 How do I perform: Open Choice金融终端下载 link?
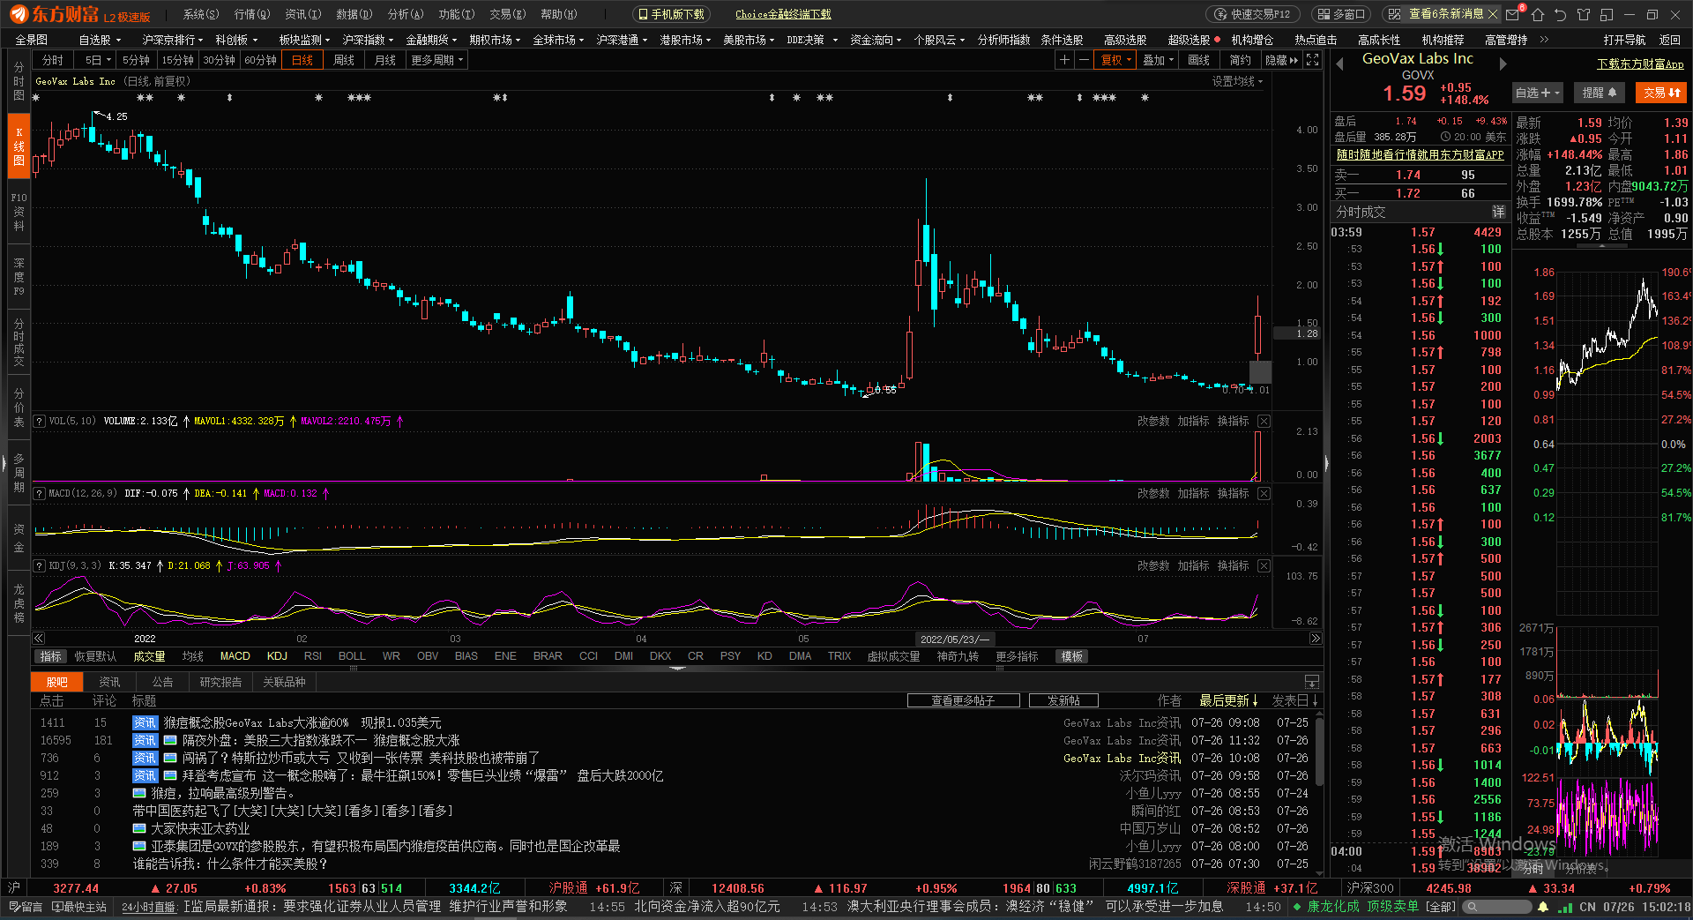click(x=783, y=14)
